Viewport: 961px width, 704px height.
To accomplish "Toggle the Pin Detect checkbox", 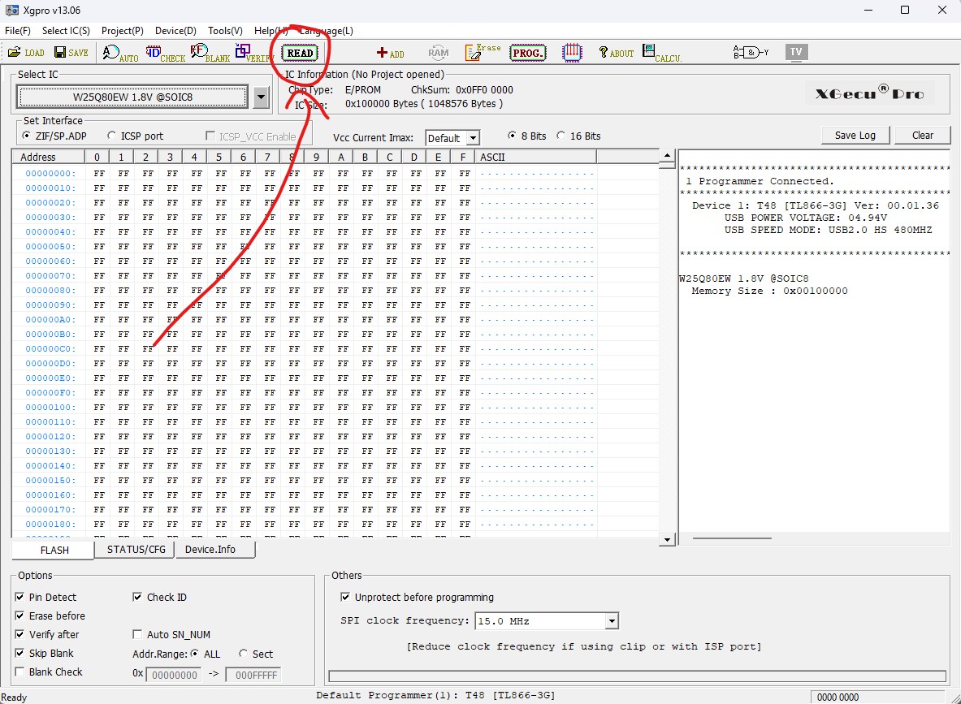I will [x=20, y=598].
